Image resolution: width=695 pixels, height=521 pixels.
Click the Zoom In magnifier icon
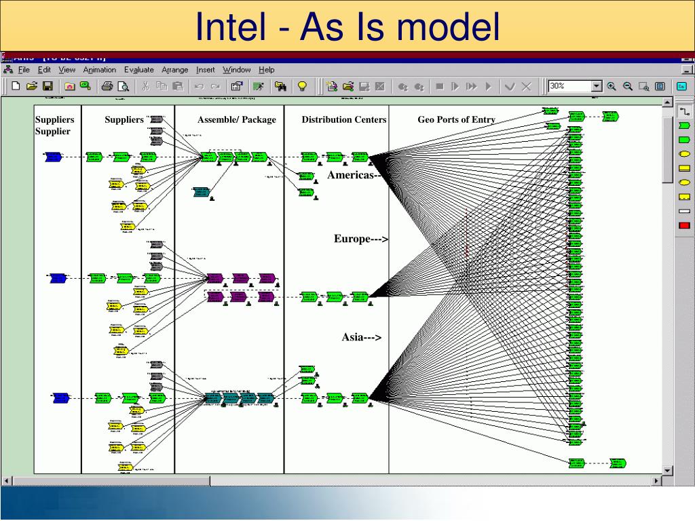[x=612, y=86]
